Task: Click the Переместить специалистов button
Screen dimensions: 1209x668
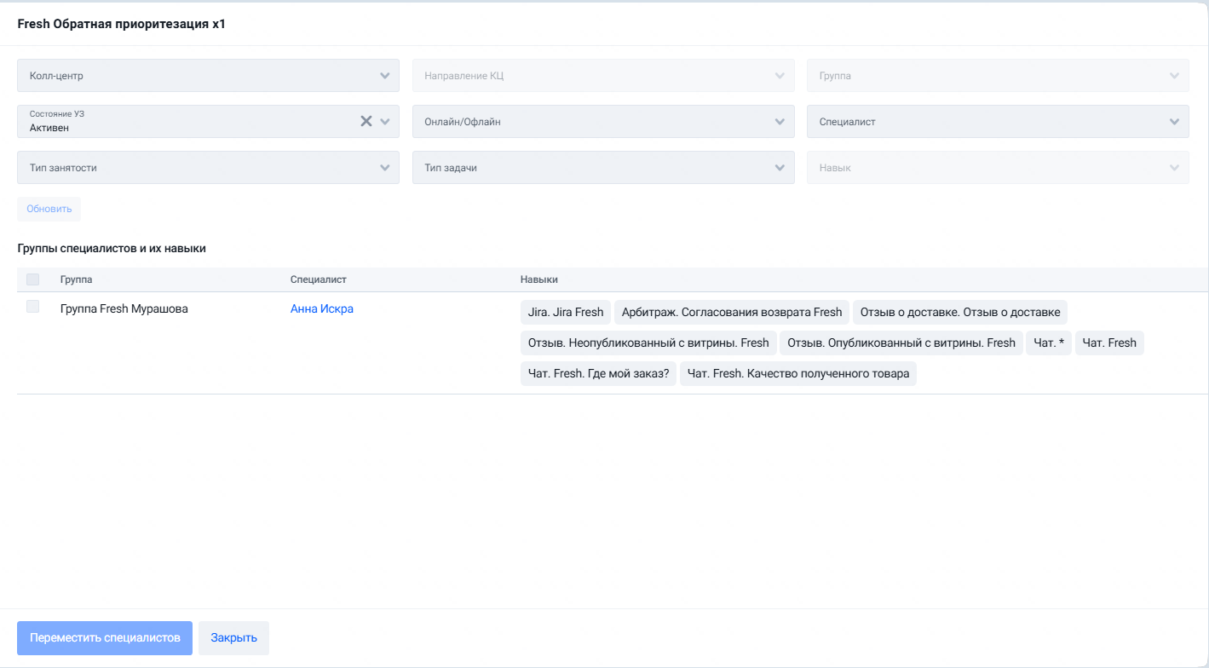Action: click(x=105, y=638)
